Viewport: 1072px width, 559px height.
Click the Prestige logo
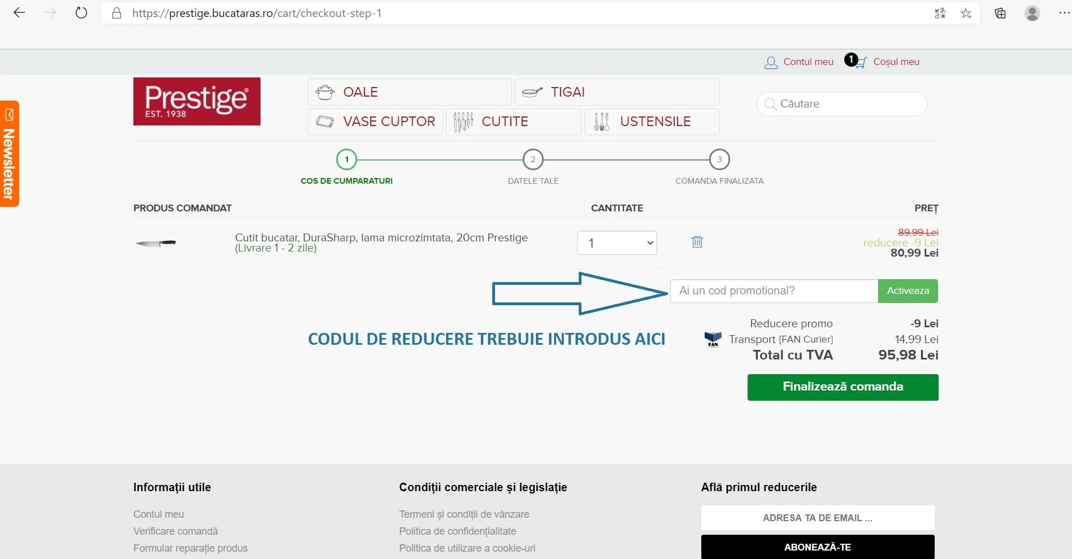[197, 101]
